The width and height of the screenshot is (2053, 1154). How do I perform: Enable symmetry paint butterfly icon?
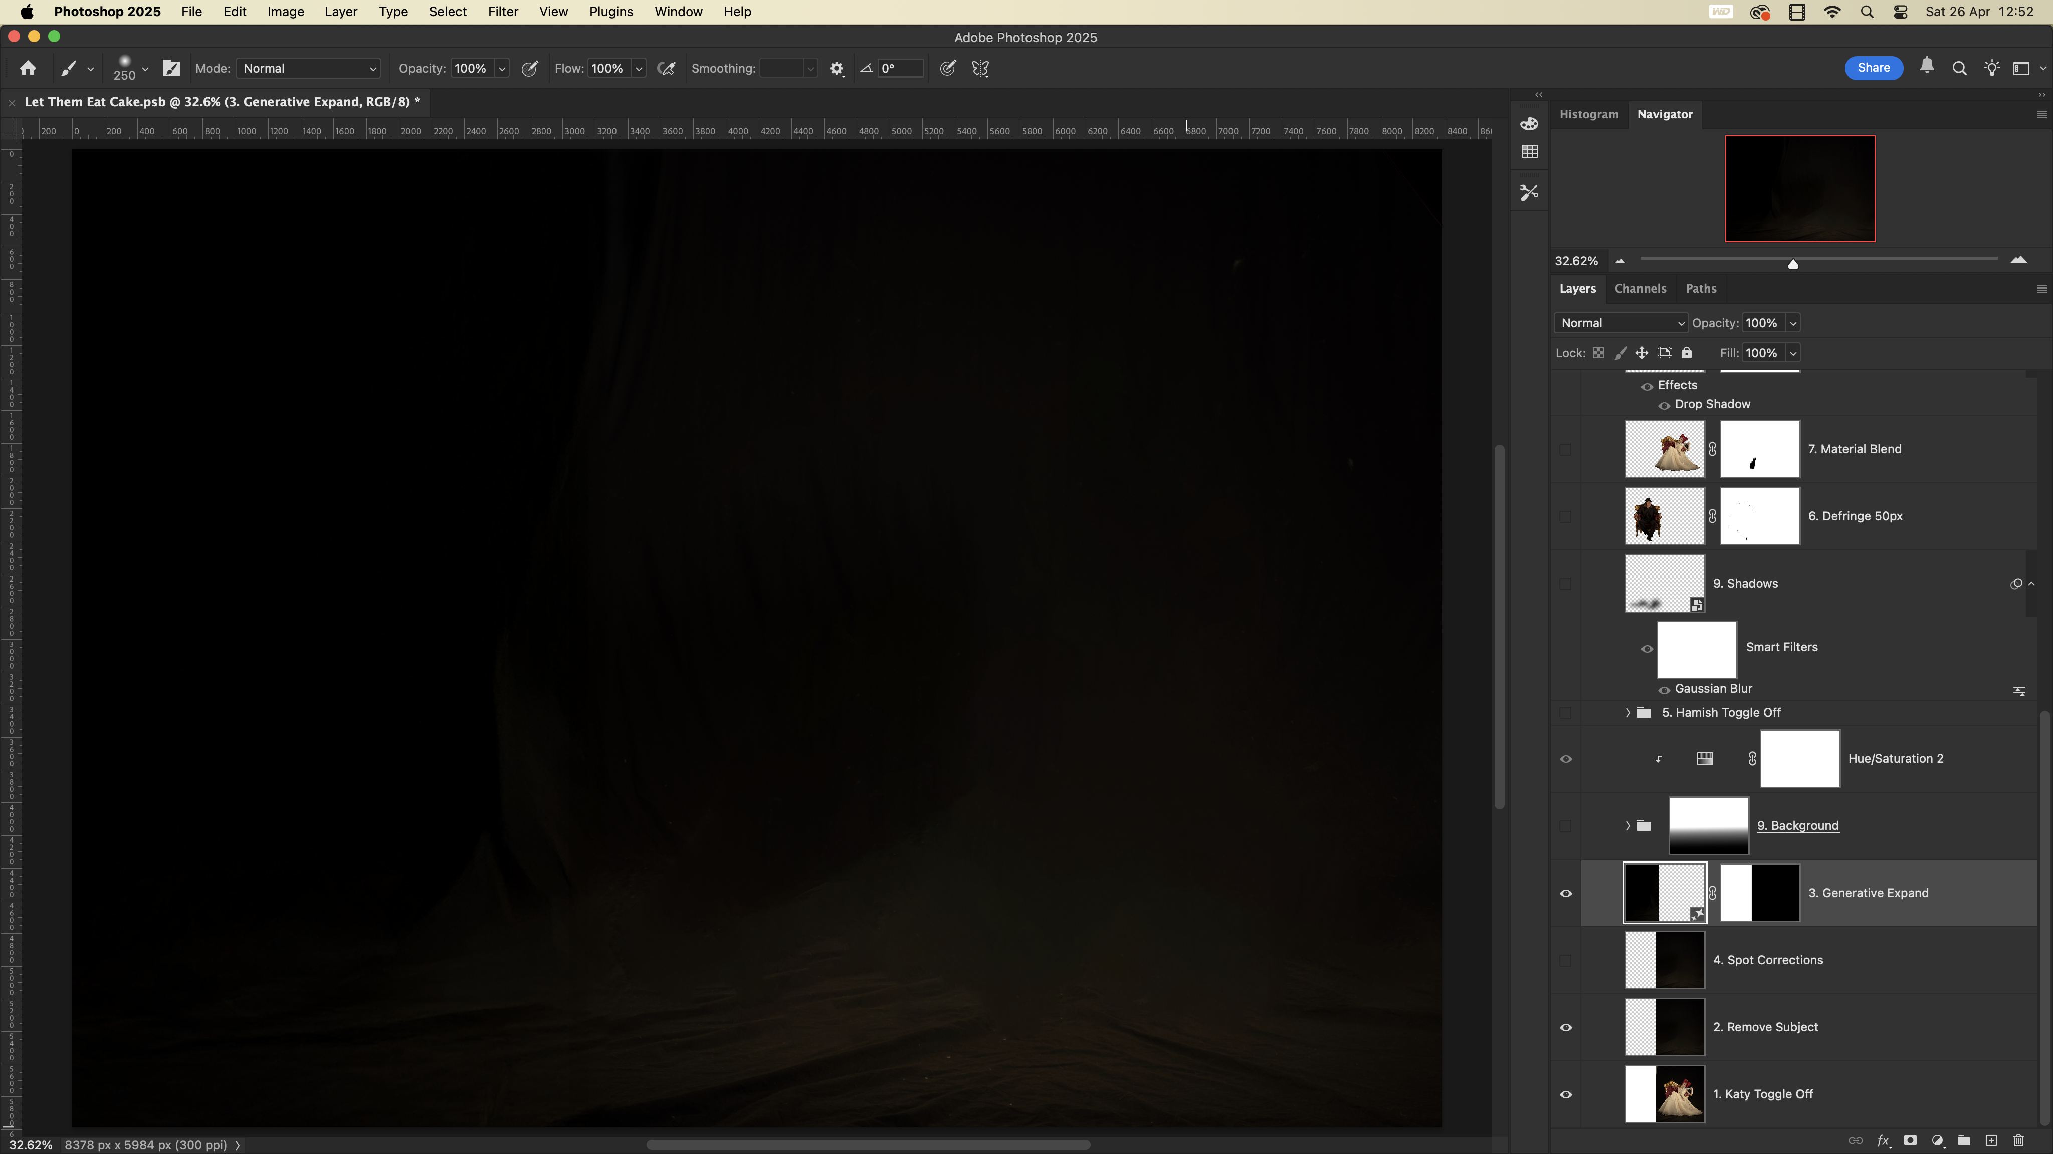point(980,69)
